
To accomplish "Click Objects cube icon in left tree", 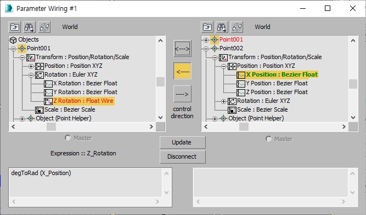I will (13, 40).
